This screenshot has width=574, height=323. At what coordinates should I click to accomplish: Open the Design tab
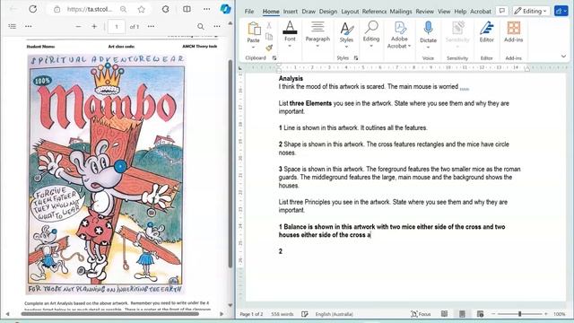pos(328,12)
